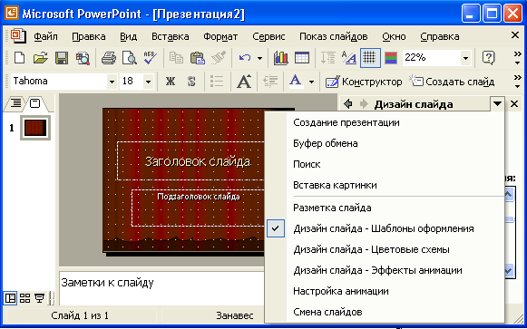Click the Paste clipboard icon
The height and width of the screenshot is (329, 527).
click(198, 58)
